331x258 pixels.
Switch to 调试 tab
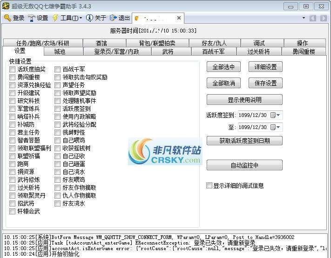tap(262, 43)
